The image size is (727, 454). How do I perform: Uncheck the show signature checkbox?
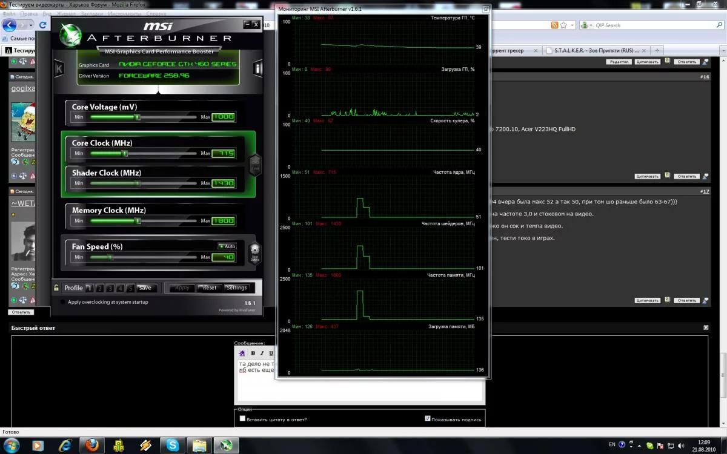[x=428, y=418]
